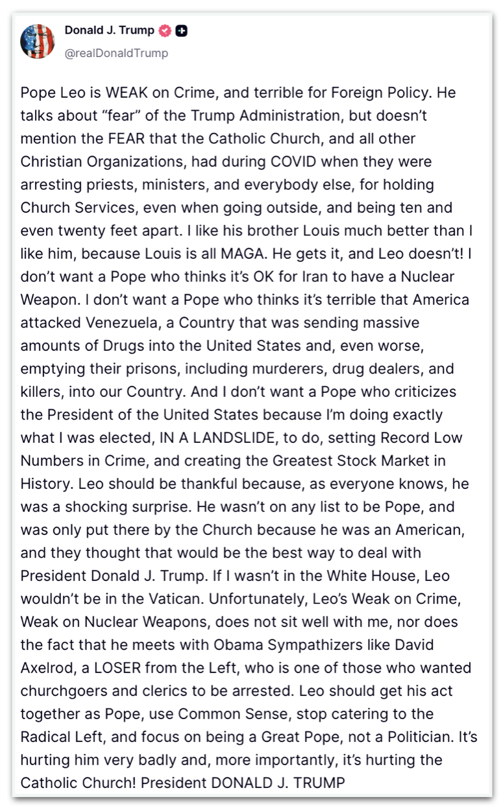Open the Donald J. Trump display name
The width and height of the screenshot is (501, 808).
110,30
